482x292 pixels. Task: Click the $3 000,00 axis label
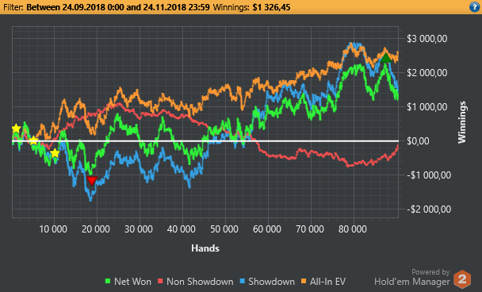[427, 39]
